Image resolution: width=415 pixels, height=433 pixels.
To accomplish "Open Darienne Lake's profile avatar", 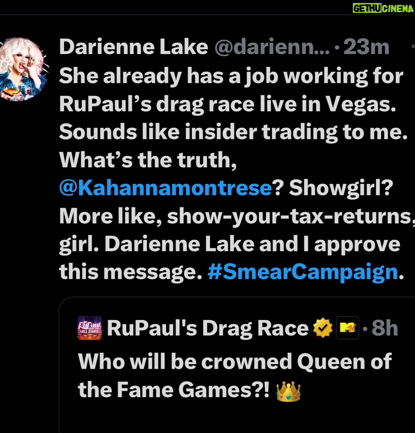I will [22, 69].
